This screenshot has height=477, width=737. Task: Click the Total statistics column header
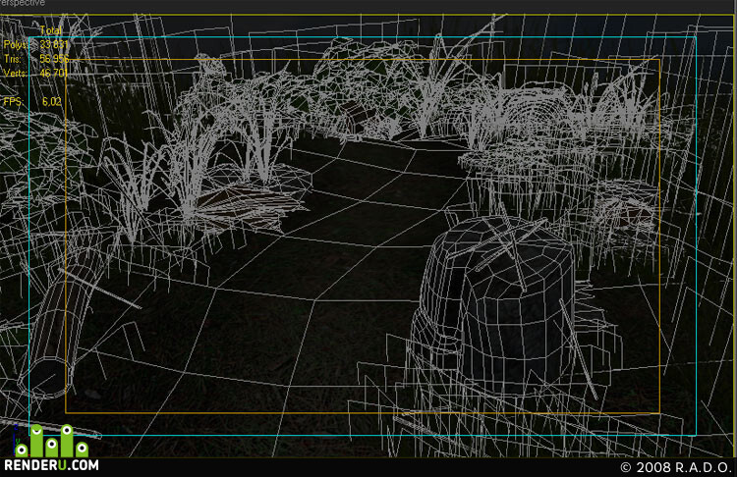click(x=50, y=30)
